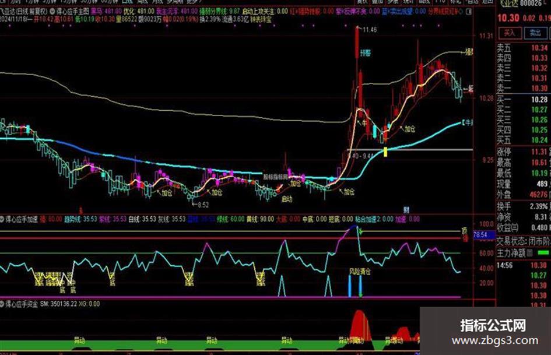Image resolution: width=551 pixels, height=355 pixels.
Task: Select 卖一 ask row at 10.30
Action: click(523, 88)
